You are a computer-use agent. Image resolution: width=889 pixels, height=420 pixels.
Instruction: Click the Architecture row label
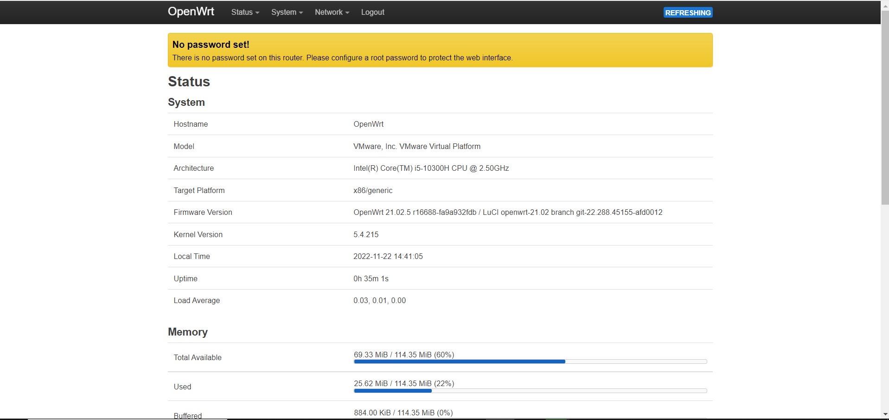(x=193, y=168)
